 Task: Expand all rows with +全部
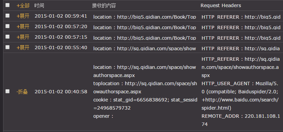[23, 5]
